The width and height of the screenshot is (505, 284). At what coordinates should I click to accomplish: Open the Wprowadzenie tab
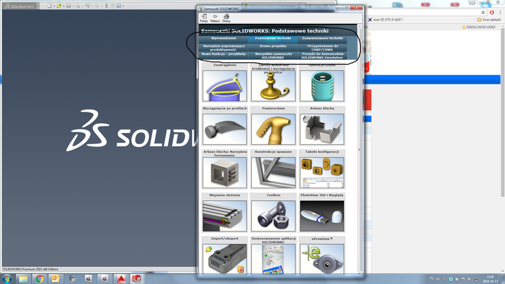pos(223,39)
